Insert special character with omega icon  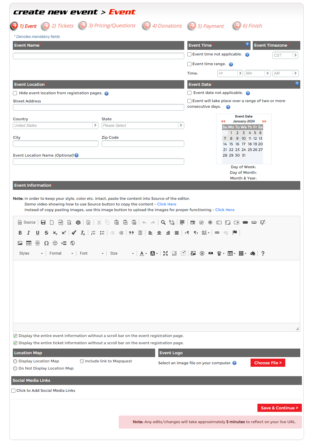46,243
